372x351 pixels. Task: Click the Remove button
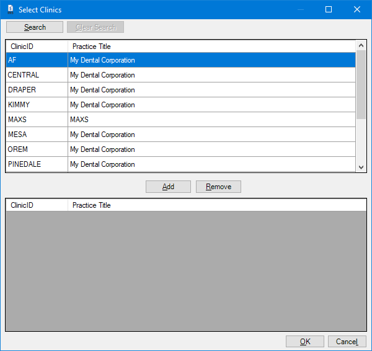(x=218, y=187)
